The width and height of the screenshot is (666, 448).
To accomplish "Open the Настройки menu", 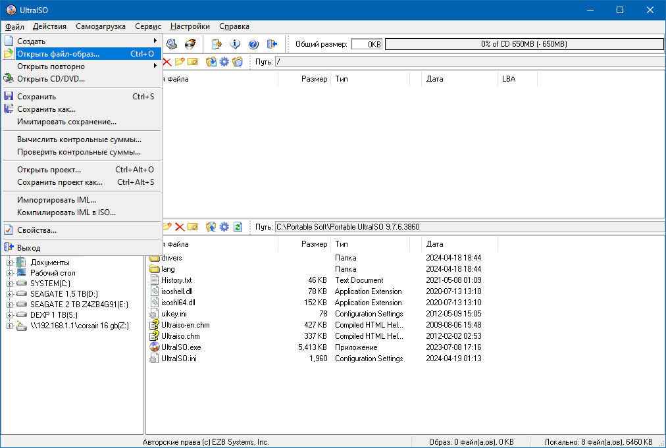I will click(x=190, y=26).
